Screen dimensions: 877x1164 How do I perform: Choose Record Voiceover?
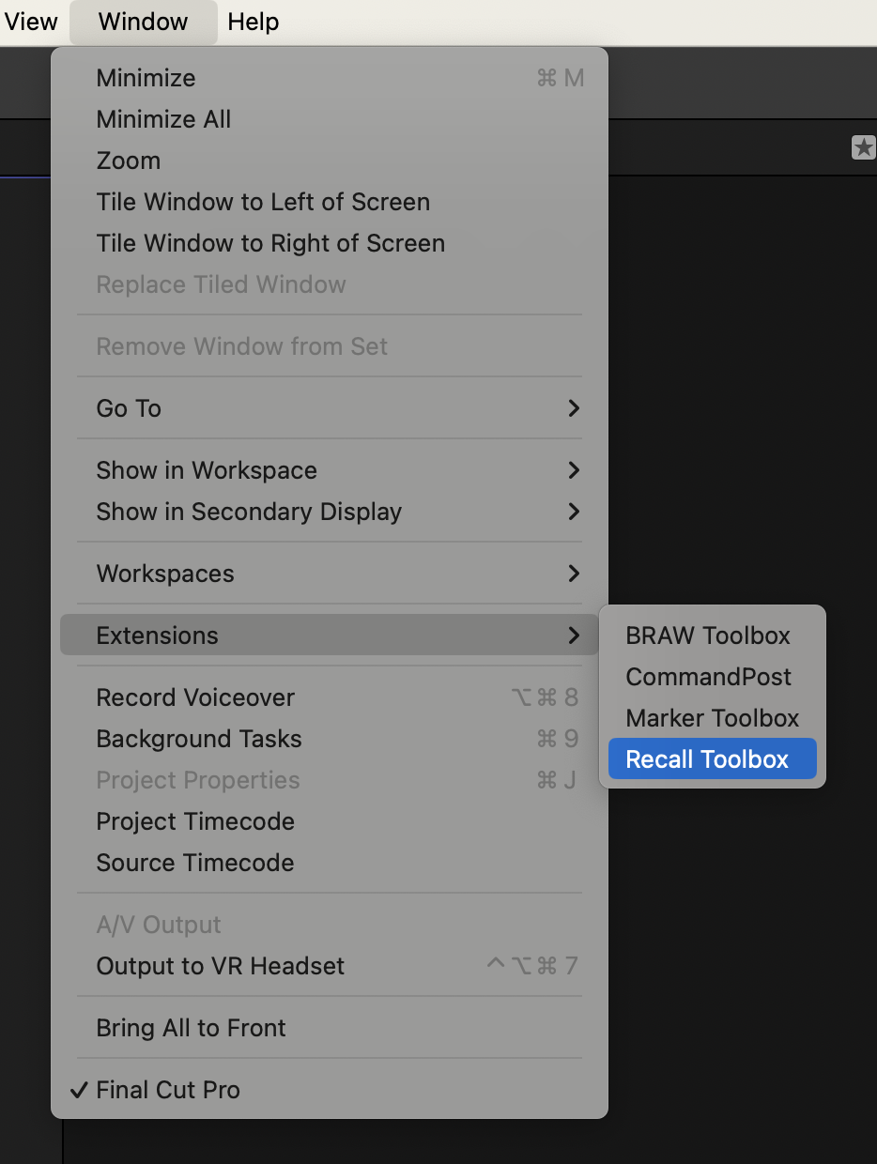pyautogui.click(x=195, y=697)
